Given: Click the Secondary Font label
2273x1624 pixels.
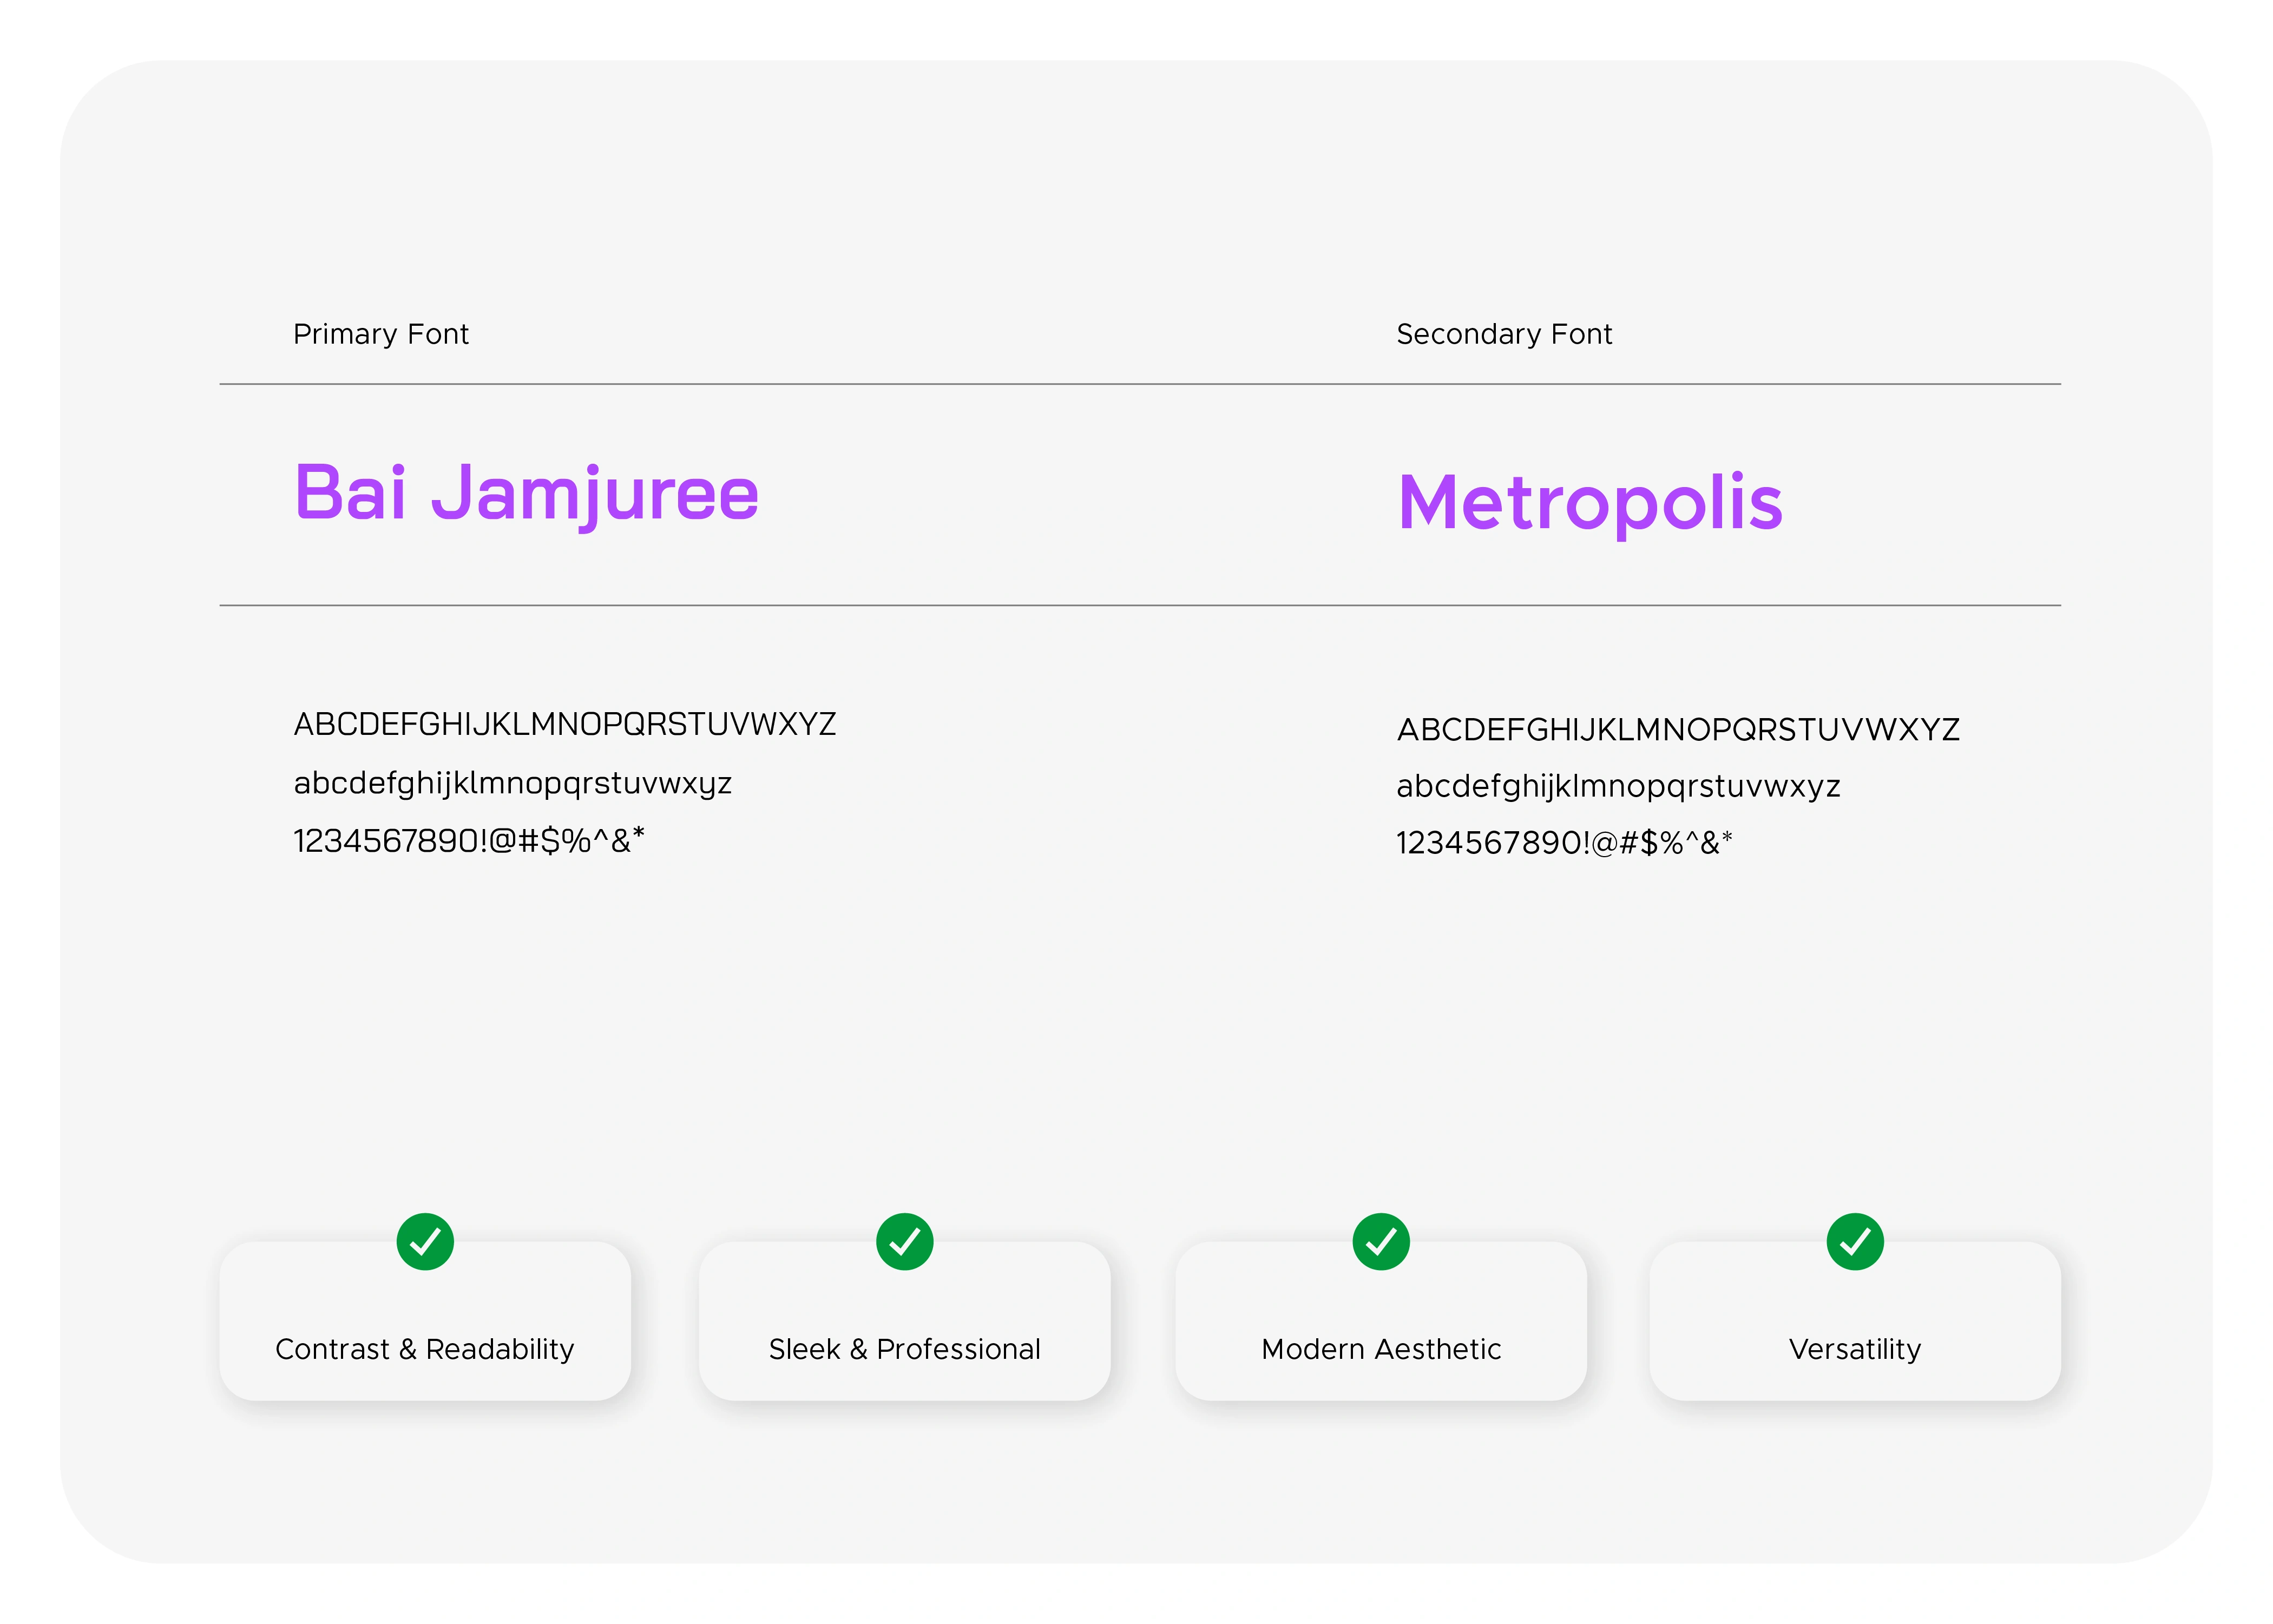Looking at the screenshot, I should click(x=1504, y=334).
